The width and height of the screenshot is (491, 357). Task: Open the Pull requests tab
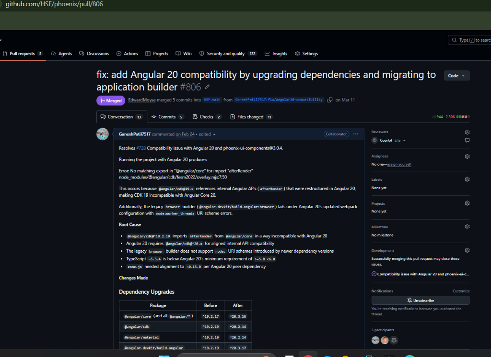pyautogui.click(x=23, y=54)
